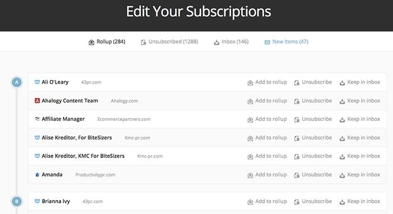Unsubscribe from Amanda

[313, 175]
